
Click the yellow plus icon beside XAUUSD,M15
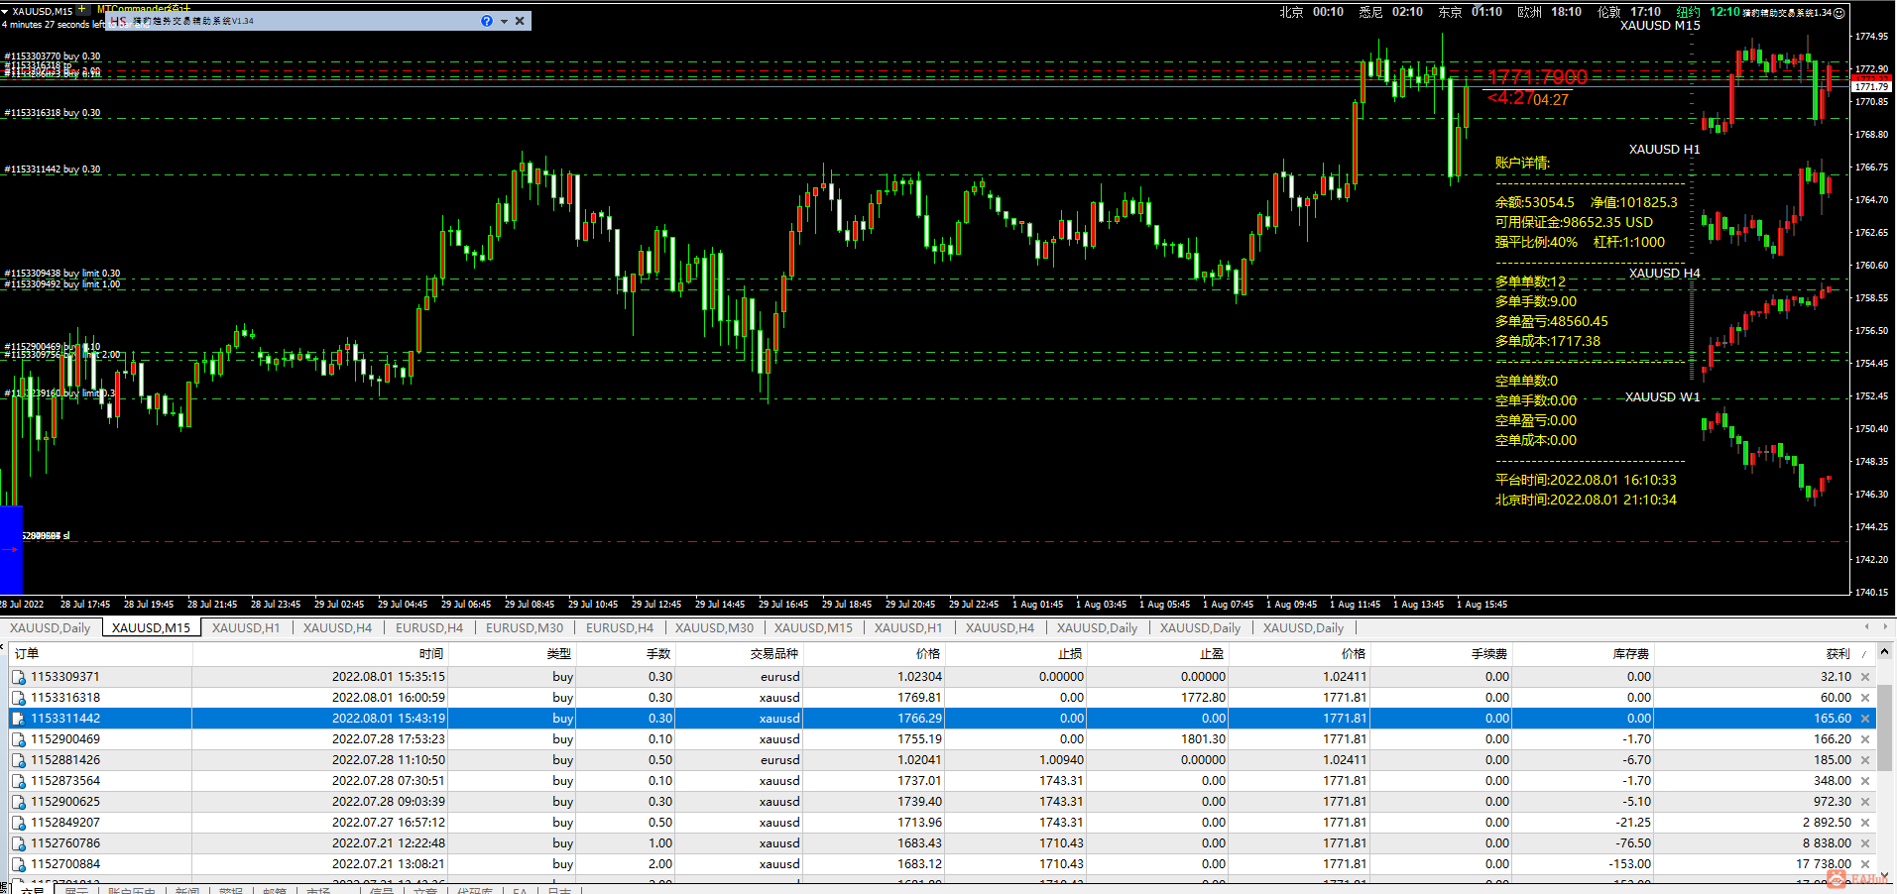click(x=81, y=10)
